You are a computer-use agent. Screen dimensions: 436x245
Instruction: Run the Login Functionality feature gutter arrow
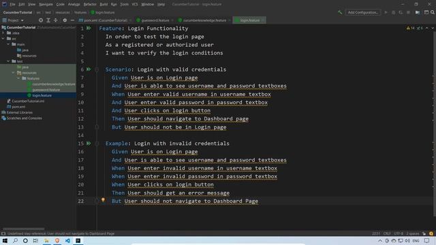coord(89,28)
